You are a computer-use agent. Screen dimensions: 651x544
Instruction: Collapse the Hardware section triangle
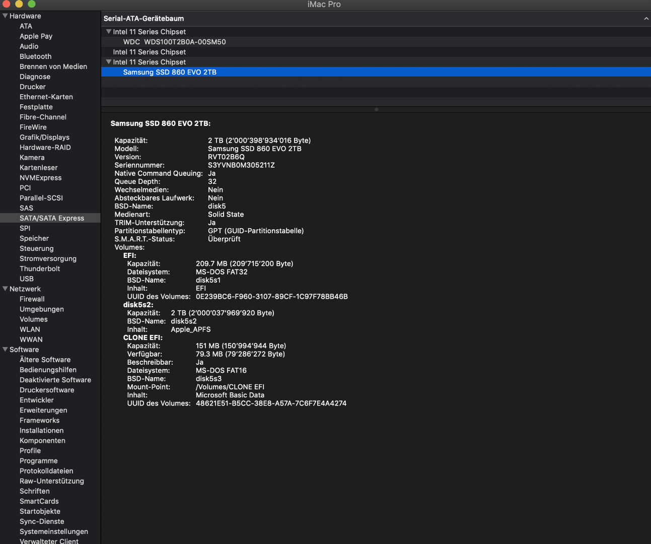tap(5, 16)
